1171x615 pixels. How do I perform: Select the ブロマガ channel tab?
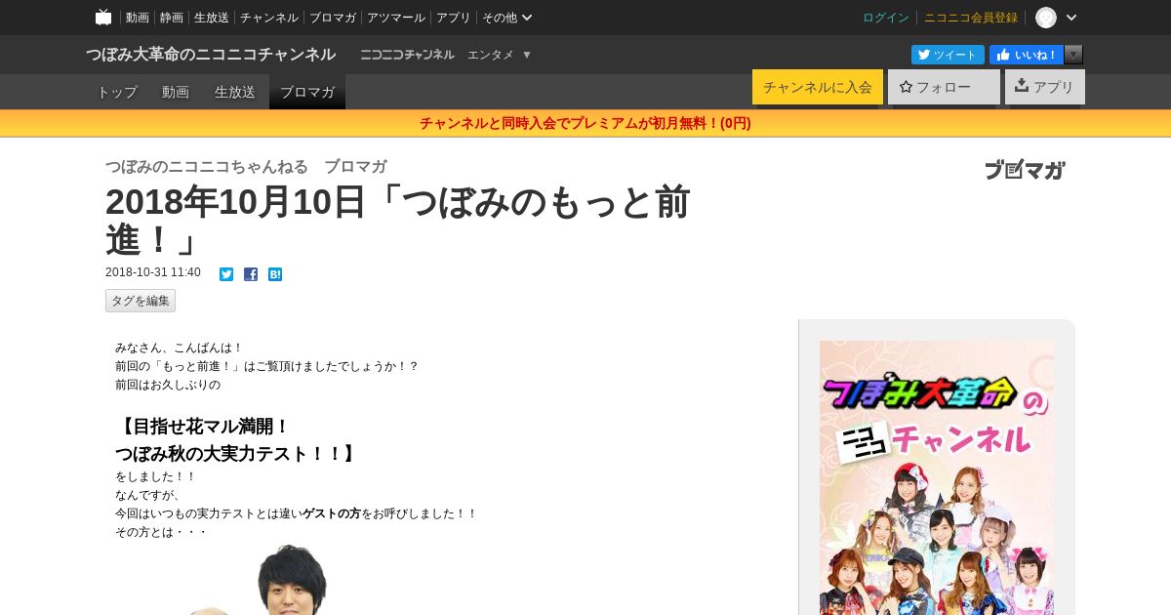(307, 92)
